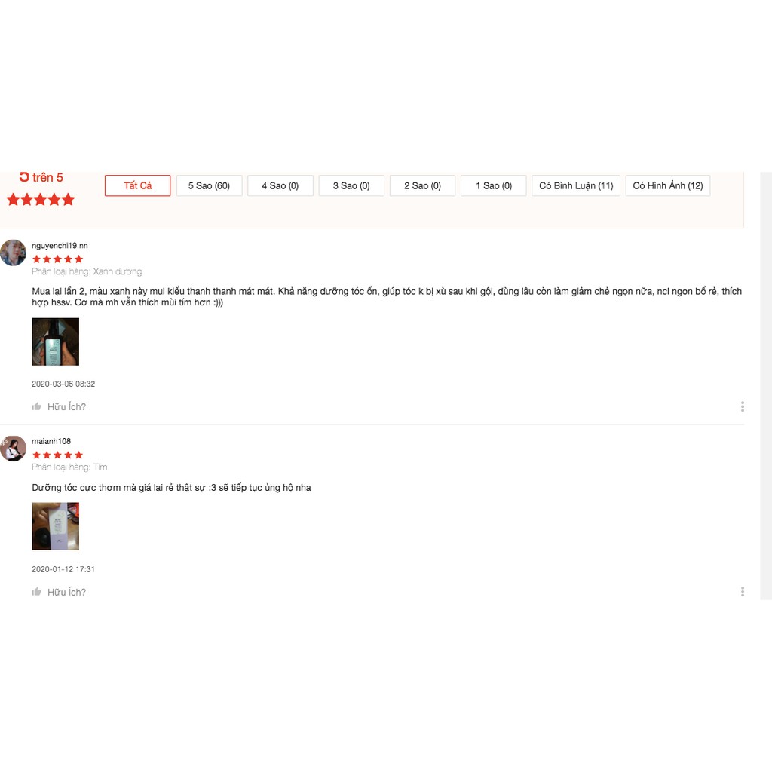Image resolution: width=772 pixels, height=772 pixels.
Task: Click thumbs-up icon on maianh108 review
Action: 36,591
